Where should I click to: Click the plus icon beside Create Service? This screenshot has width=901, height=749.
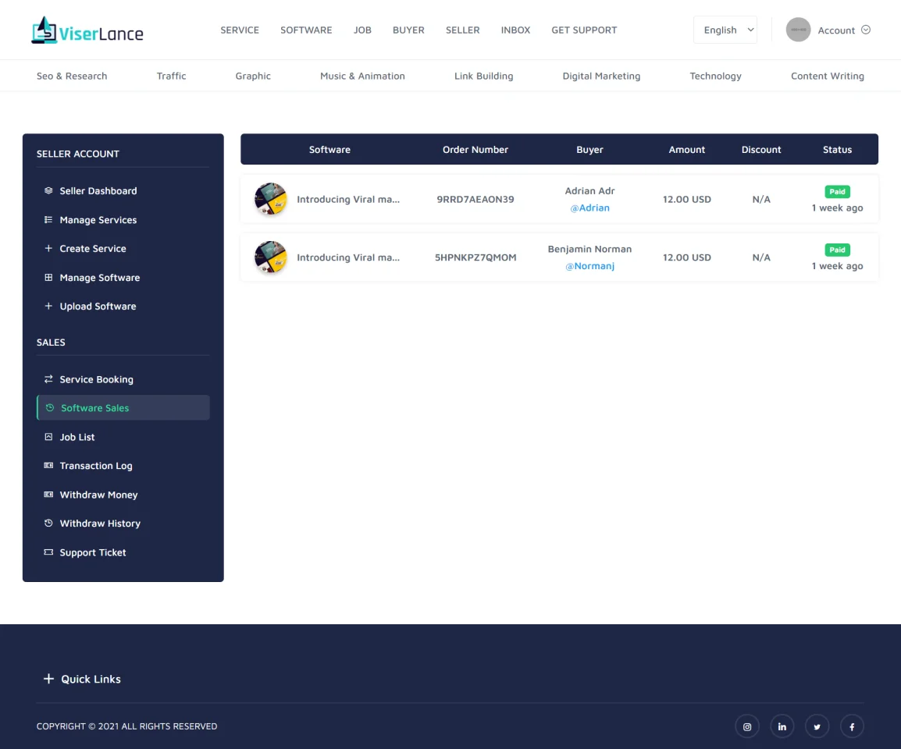click(x=48, y=248)
